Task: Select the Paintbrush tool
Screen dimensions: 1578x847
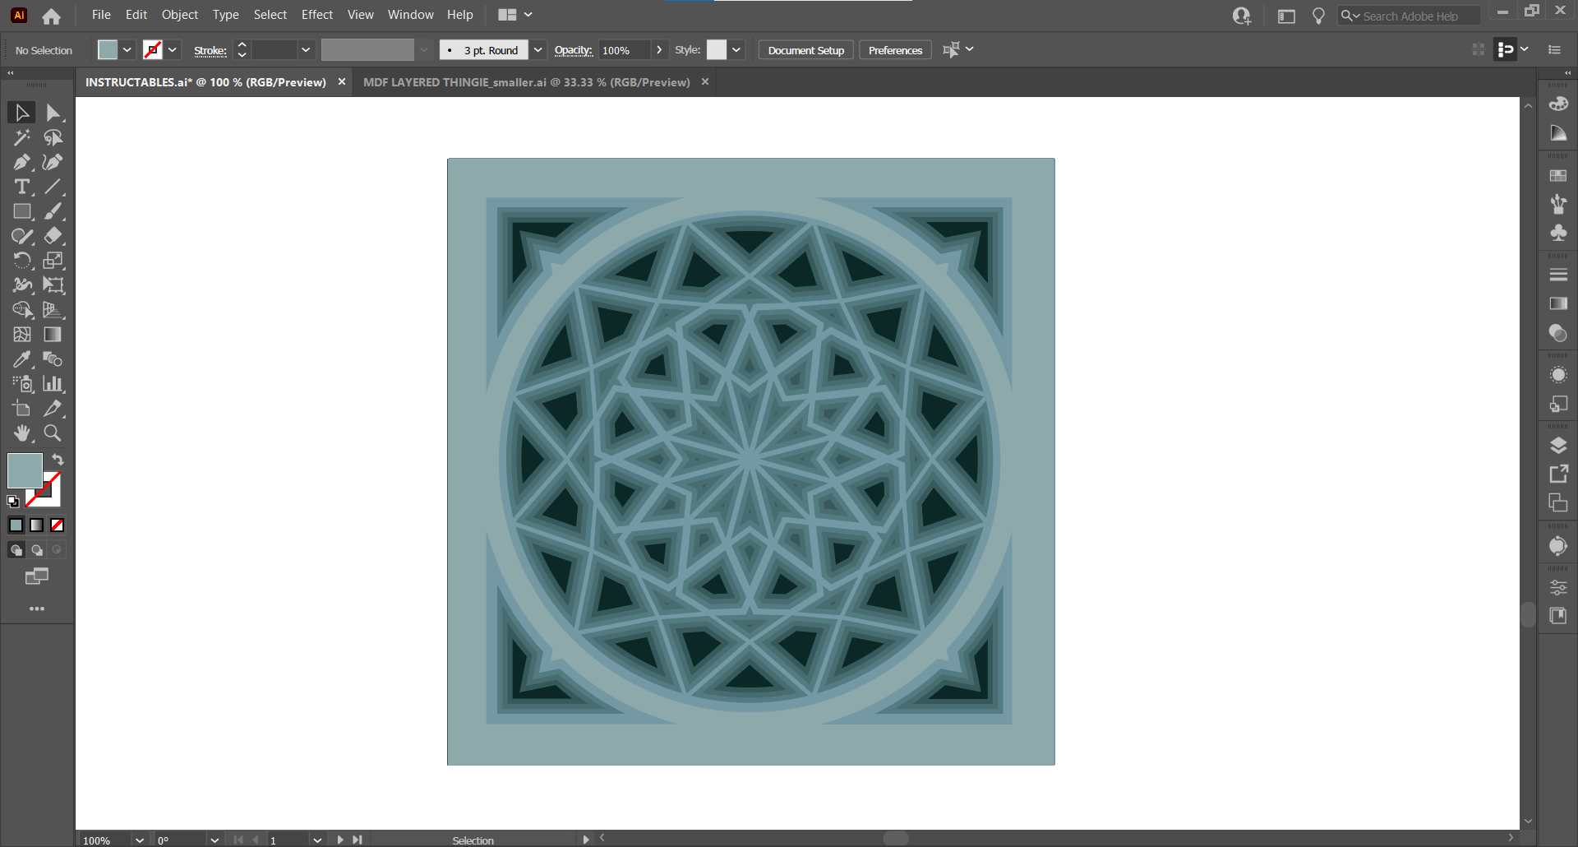Action: pos(52,211)
